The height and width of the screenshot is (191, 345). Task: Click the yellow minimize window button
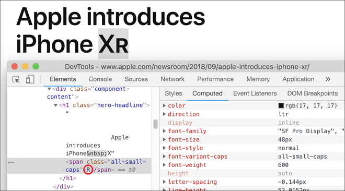click(25, 66)
